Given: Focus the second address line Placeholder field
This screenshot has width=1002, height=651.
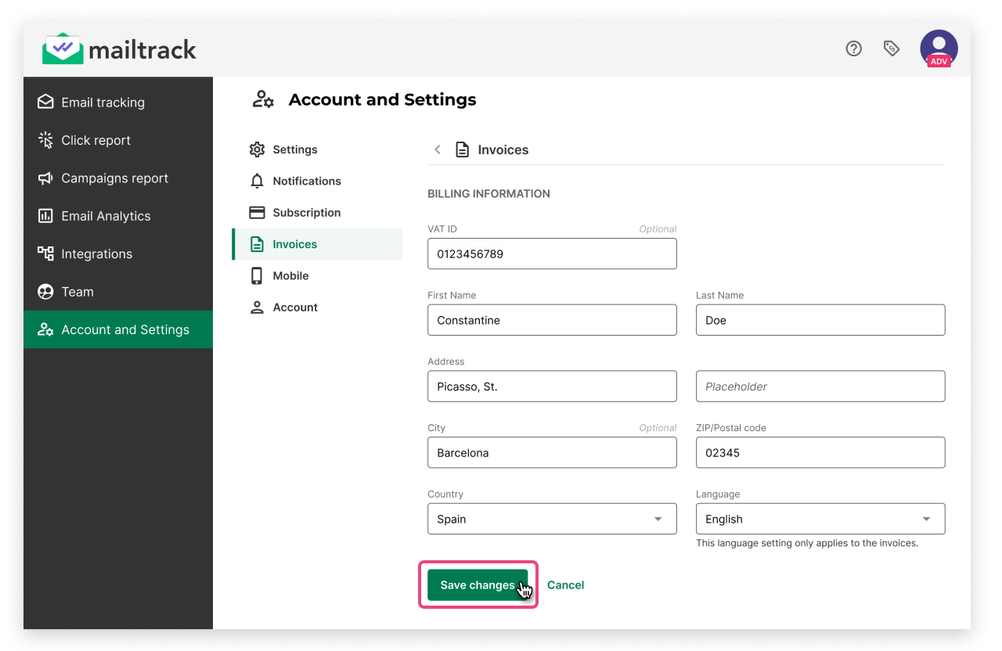Looking at the screenshot, I should pyautogui.click(x=820, y=387).
